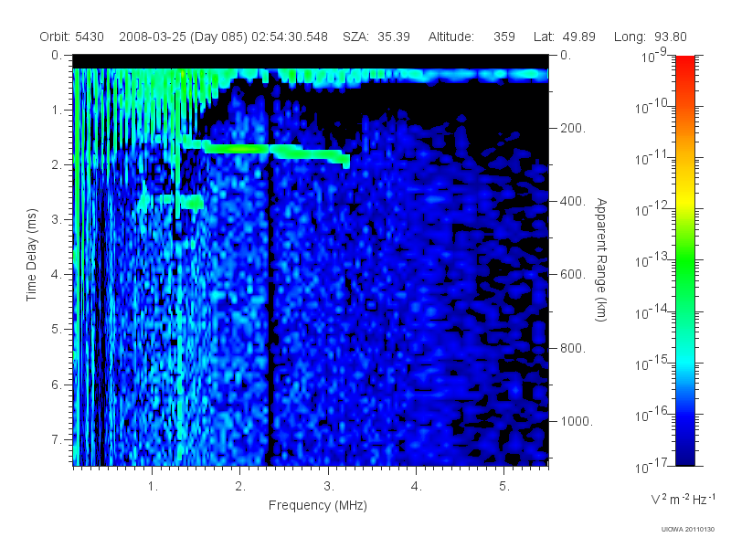Click the color bar unit label V² m⁻² Hz⁻¹
Screen dimensions: 731x548
click(683, 499)
